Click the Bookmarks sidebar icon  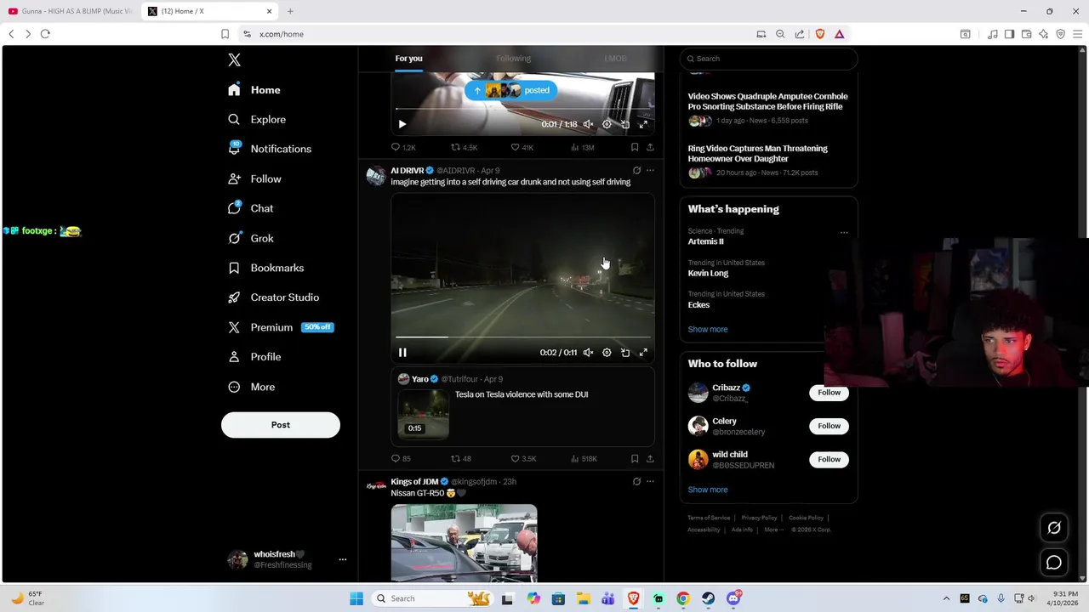234,268
